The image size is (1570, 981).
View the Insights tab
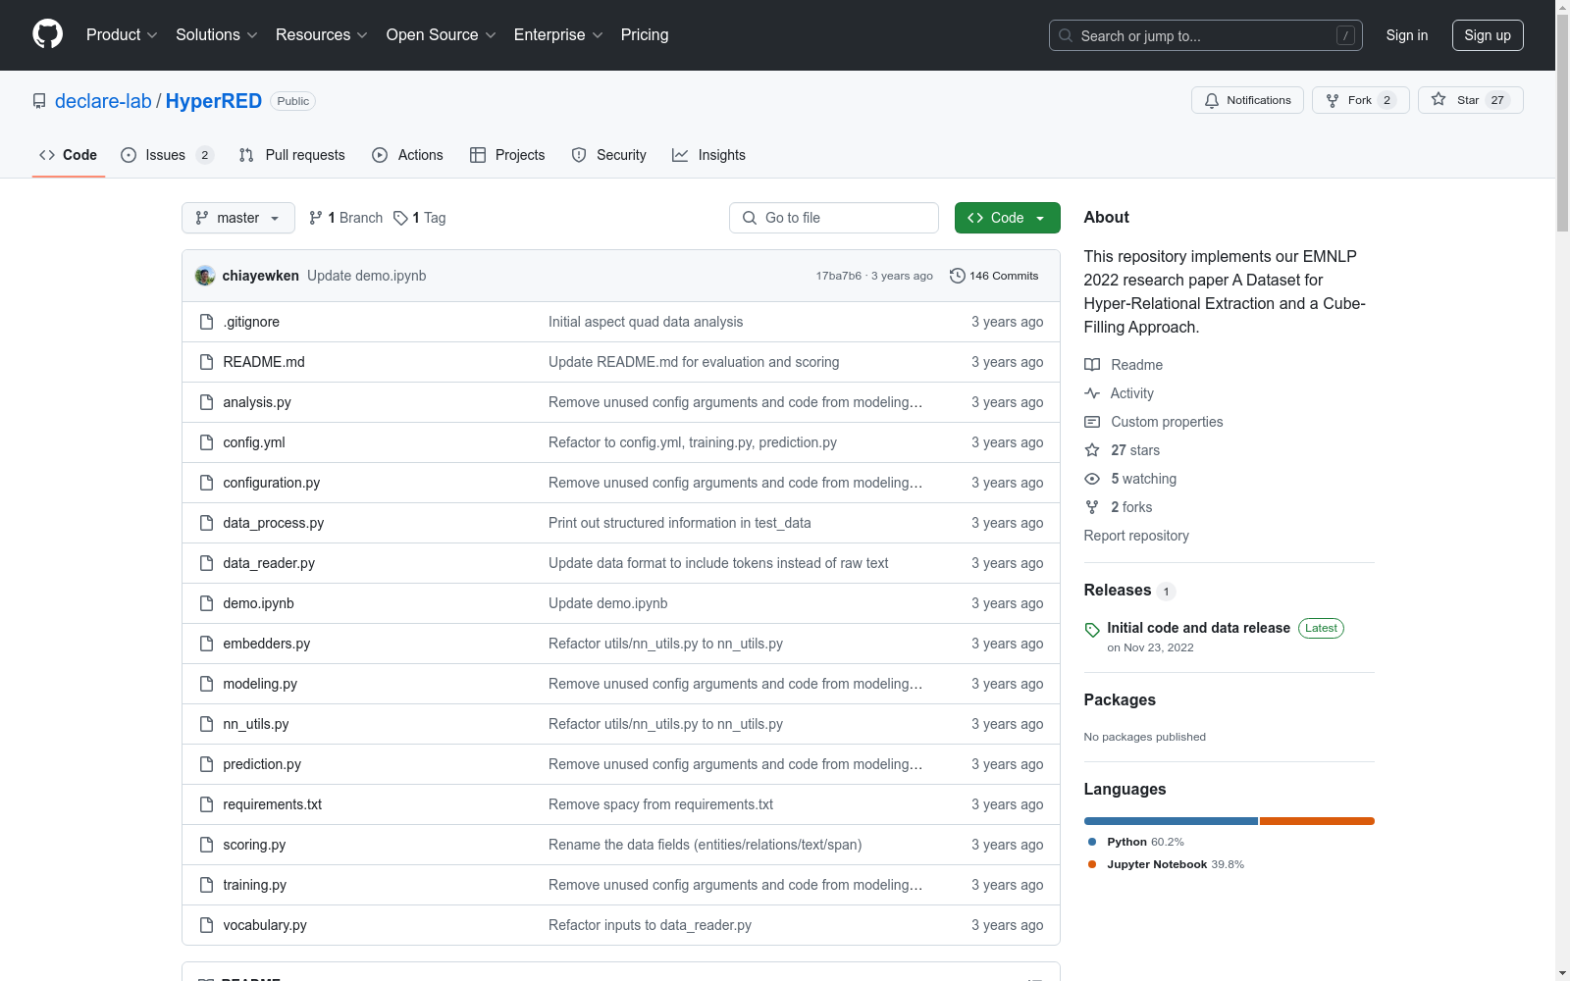click(x=708, y=155)
